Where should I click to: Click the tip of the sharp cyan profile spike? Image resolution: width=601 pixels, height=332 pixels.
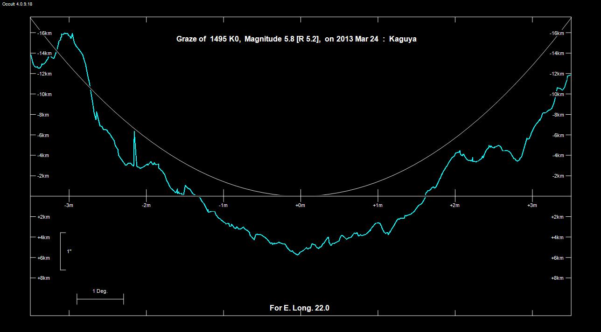pyautogui.click(x=134, y=132)
